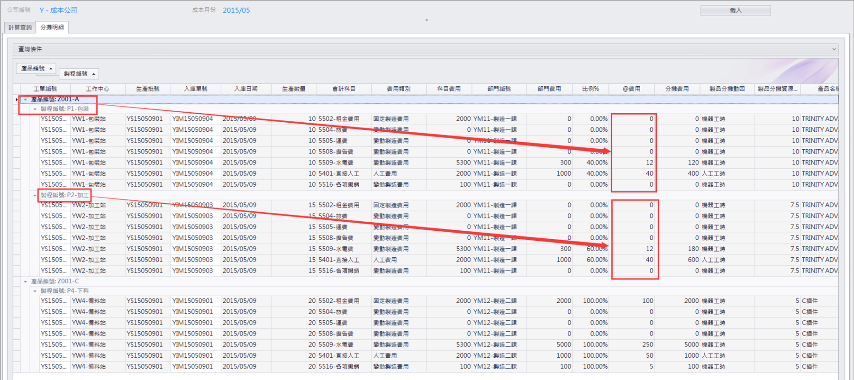
Task: Collapse the 製程編號: P1-包裝 group
Action: 35,109
